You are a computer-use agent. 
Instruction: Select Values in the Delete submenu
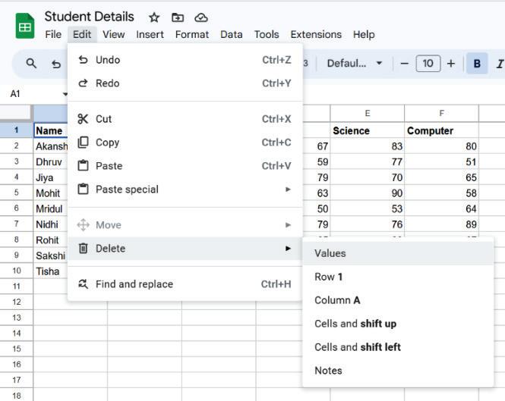pos(330,253)
